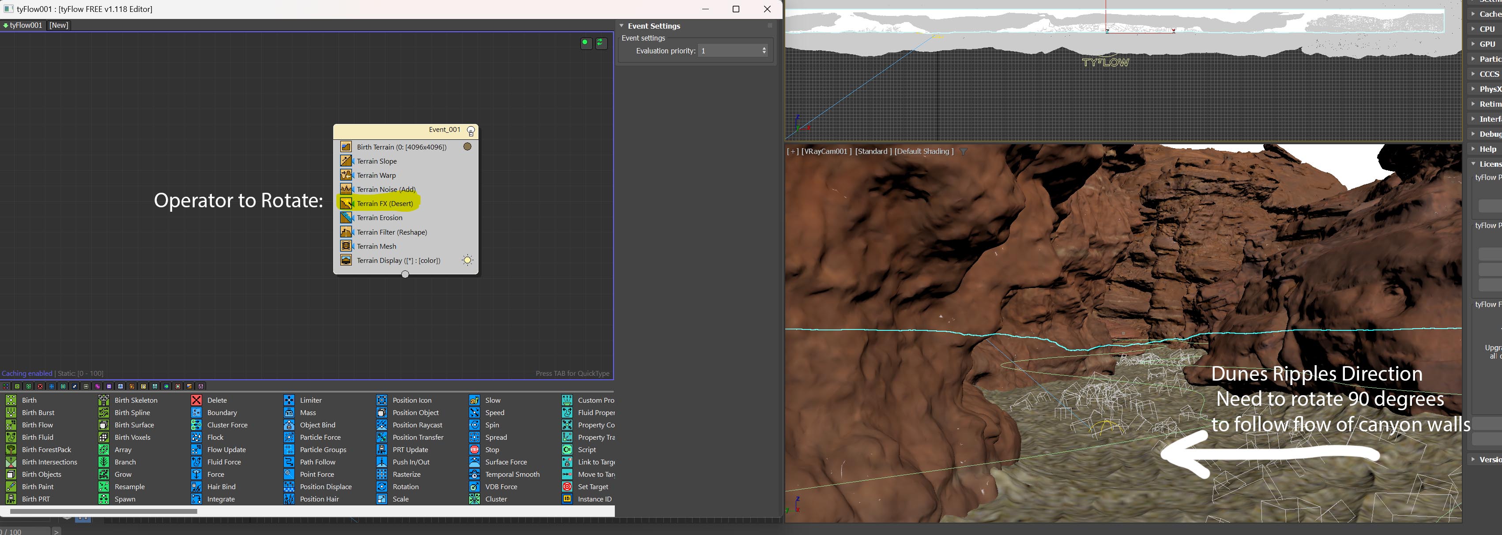
Task: Expand the PhysX rollout
Action: 1473,89
